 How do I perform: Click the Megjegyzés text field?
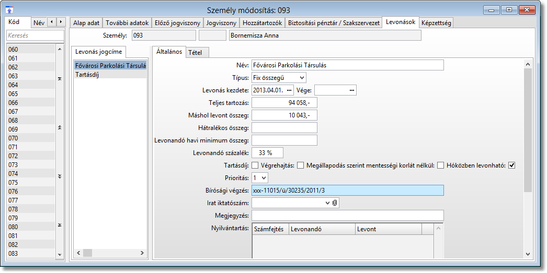tap(347, 215)
